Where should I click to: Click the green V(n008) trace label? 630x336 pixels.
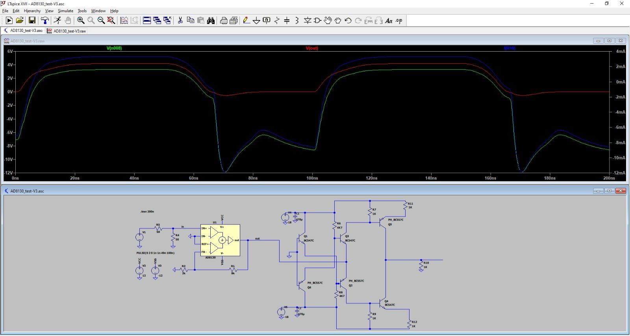[x=114, y=48]
